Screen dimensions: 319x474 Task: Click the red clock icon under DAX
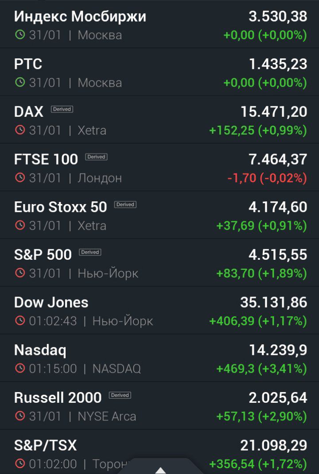click(19, 130)
